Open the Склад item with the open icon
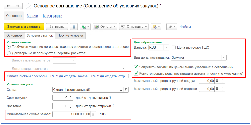Viewport: 251px width, 125px height. point(126,90)
